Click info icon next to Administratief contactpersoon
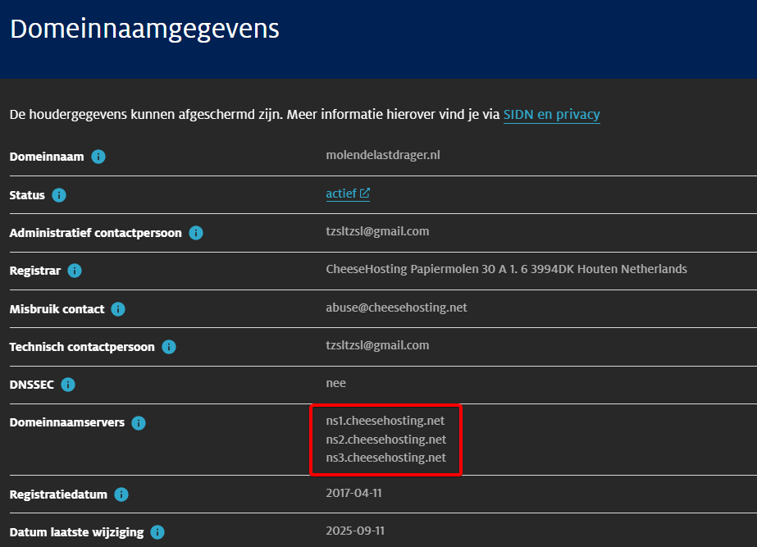Viewport: 757px width, 547px height. point(196,233)
